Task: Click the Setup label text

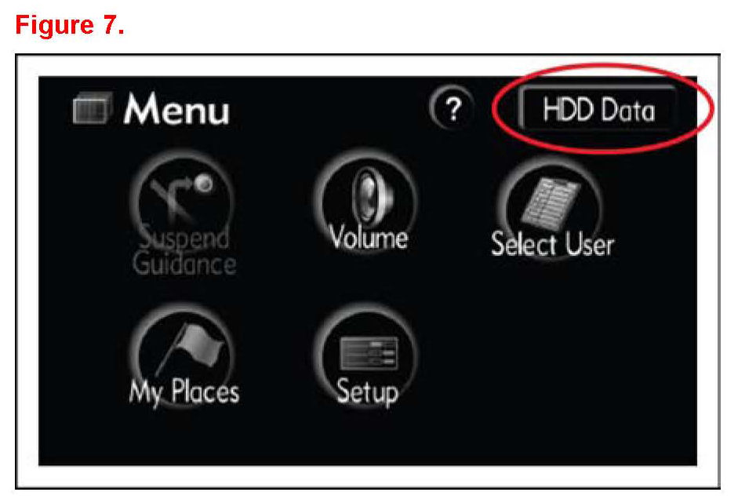Action: click(x=368, y=392)
